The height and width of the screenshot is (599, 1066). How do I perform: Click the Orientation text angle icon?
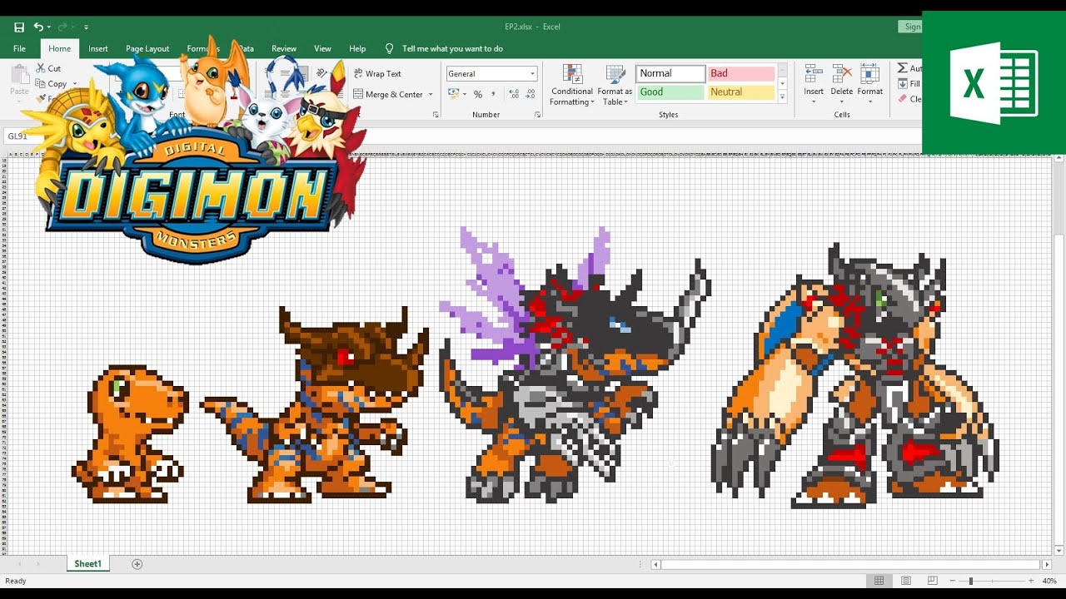pos(323,74)
